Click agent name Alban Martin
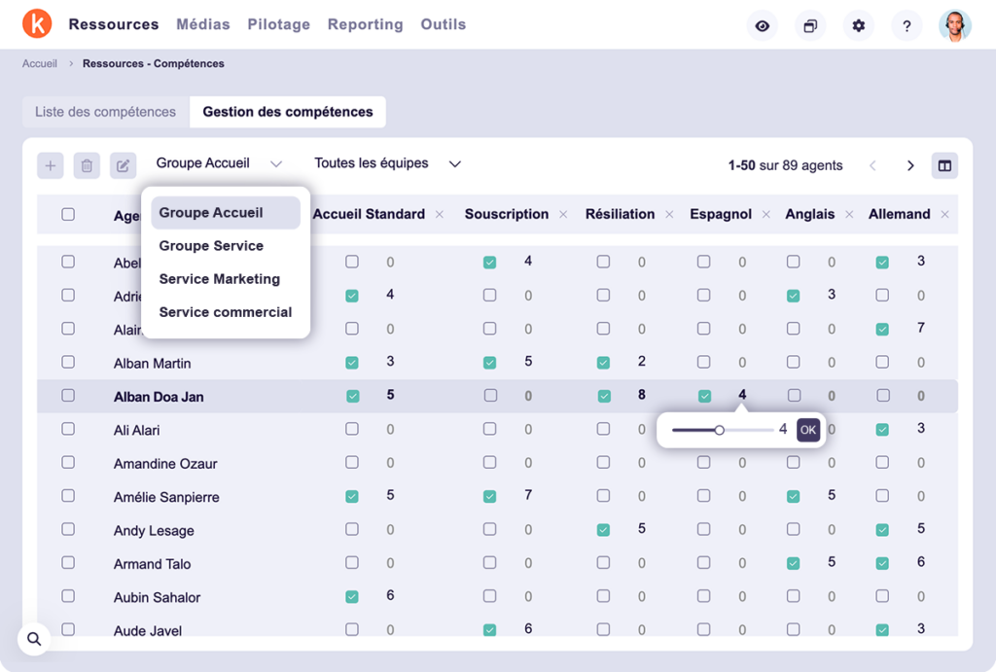Viewport: 996px width, 672px height. (x=153, y=364)
